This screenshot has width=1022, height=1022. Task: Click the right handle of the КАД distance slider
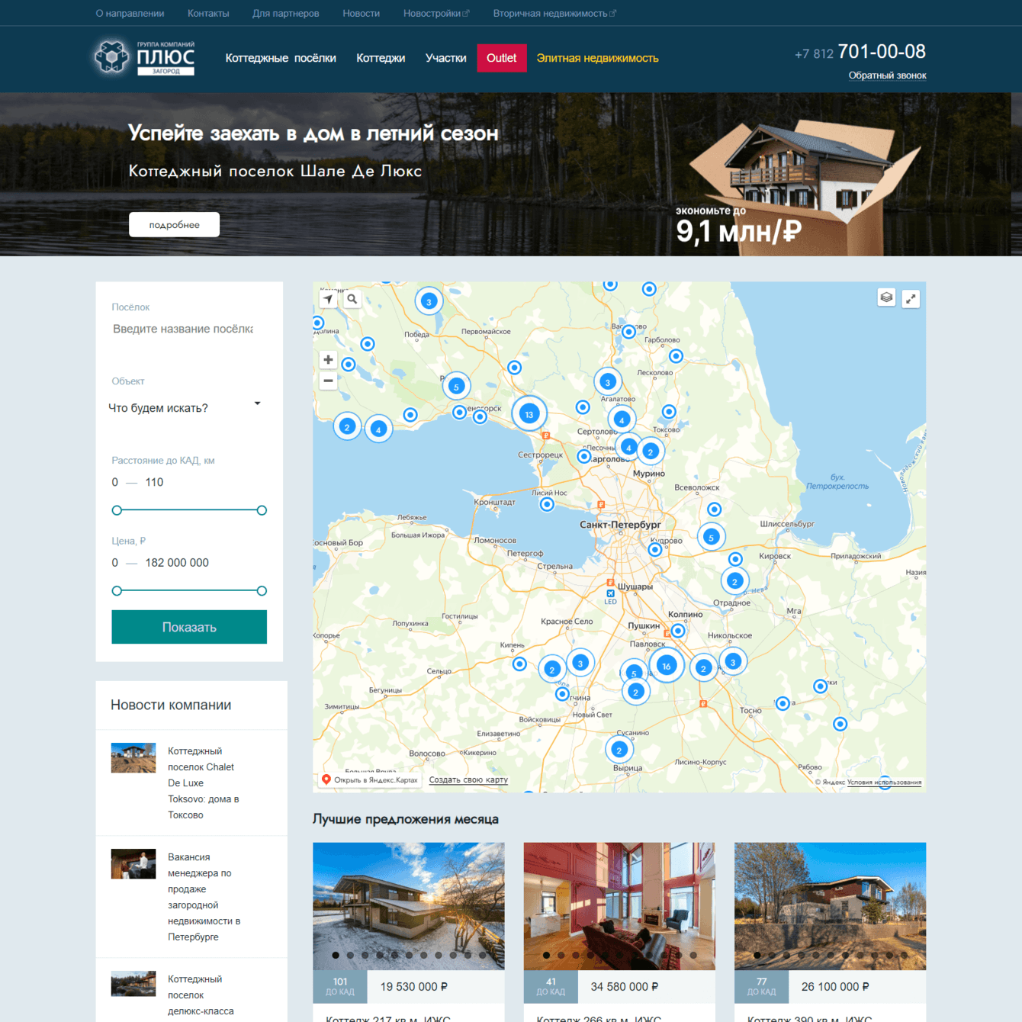pos(262,510)
